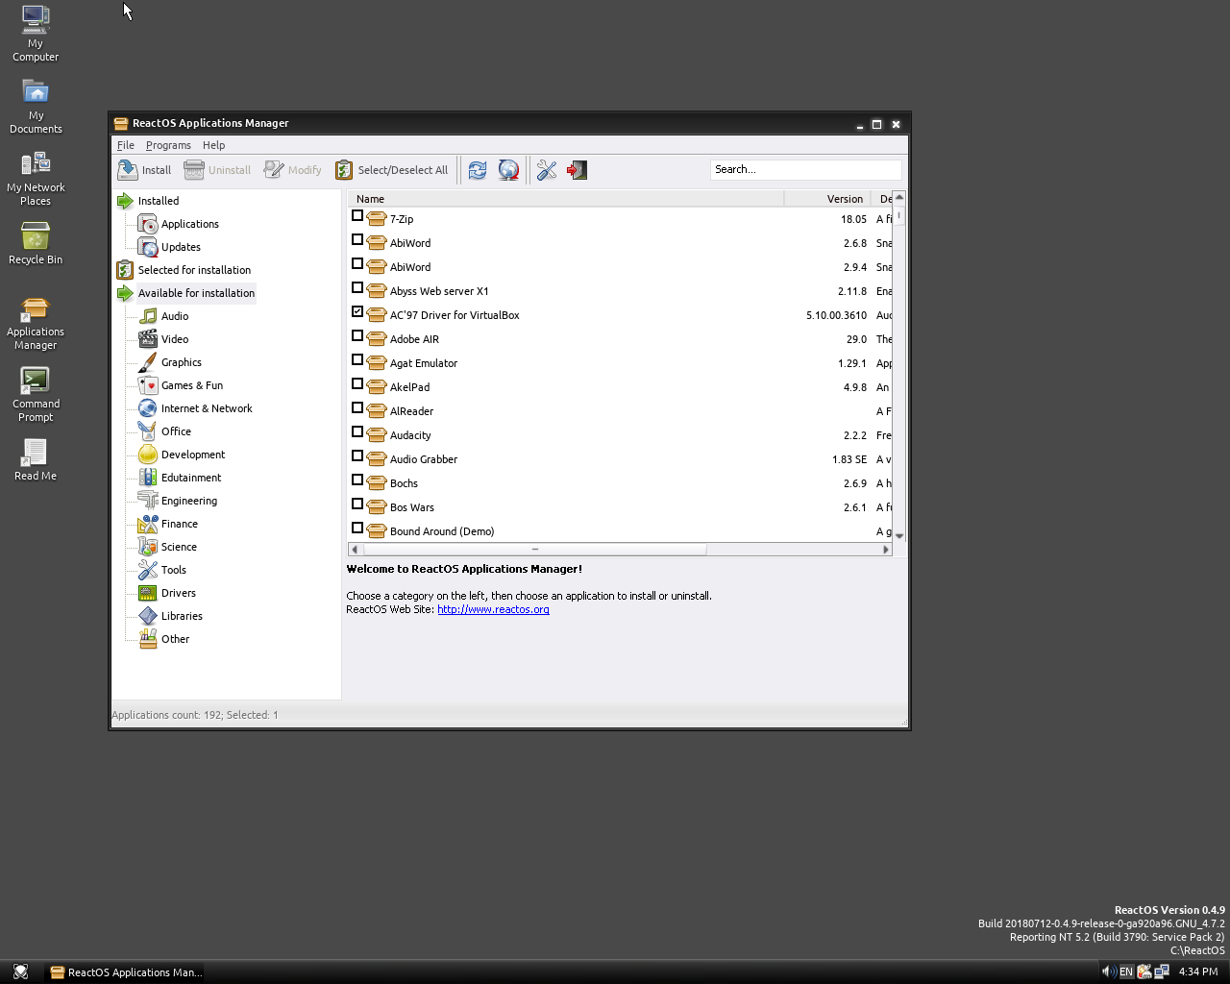Image resolution: width=1230 pixels, height=984 pixels.
Task: Select the Video category
Action: (174, 339)
